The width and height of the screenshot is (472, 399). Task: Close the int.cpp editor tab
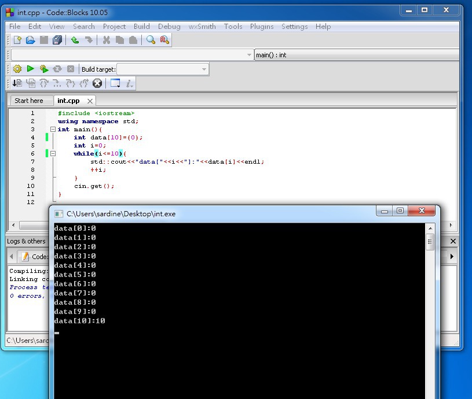[90, 101]
